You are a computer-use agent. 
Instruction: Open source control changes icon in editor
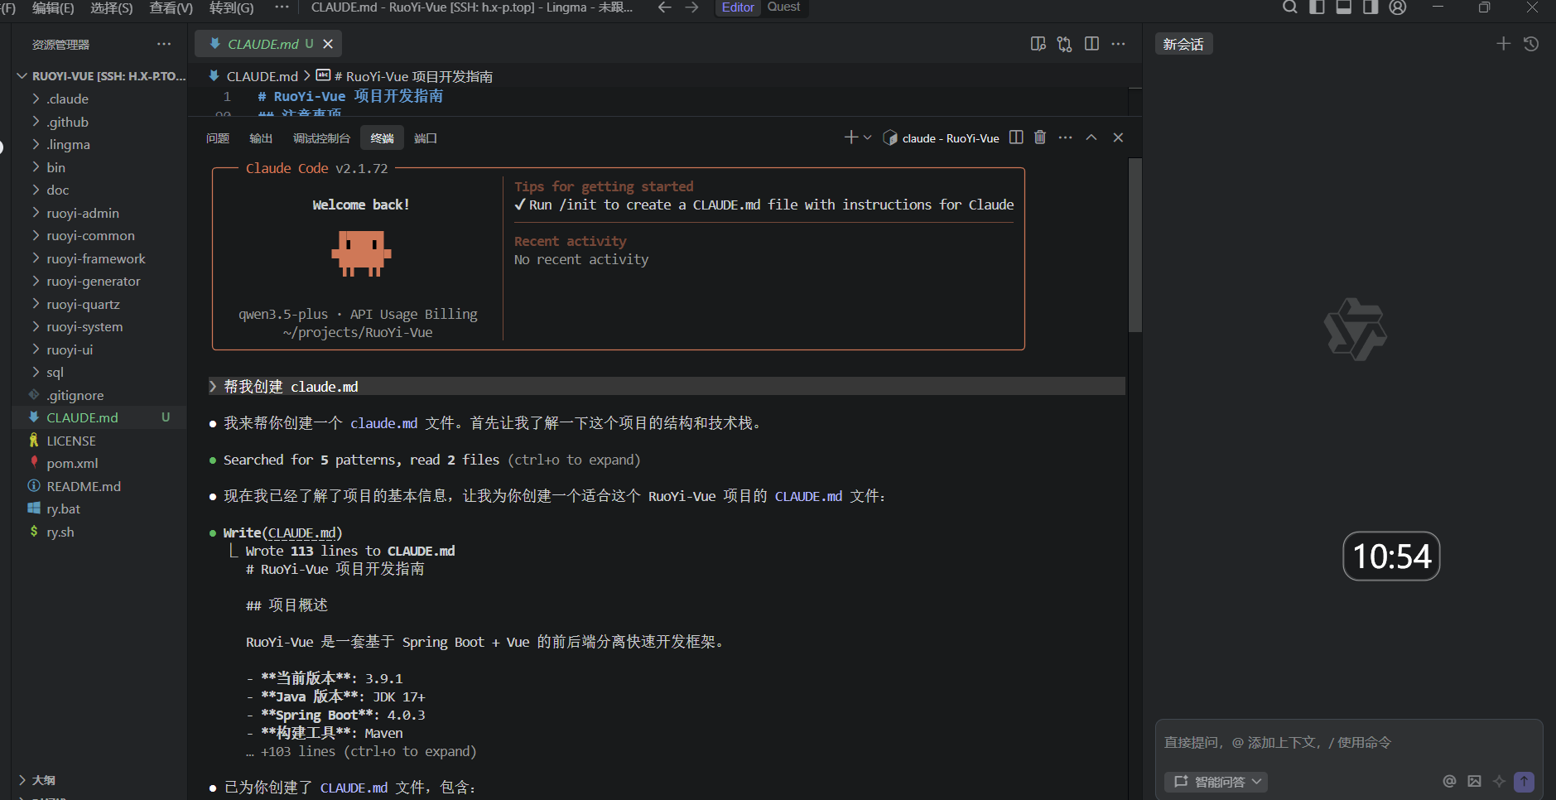coord(1065,44)
